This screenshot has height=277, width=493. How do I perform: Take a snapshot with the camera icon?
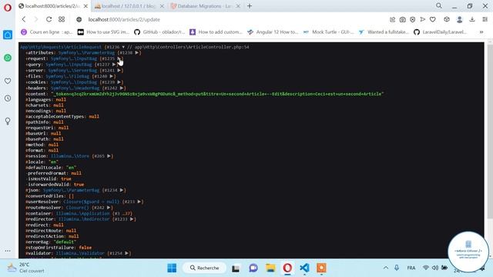click(x=402, y=19)
